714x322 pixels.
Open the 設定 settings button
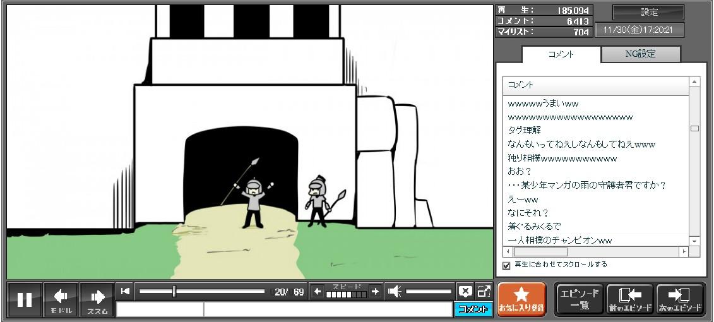click(649, 13)
